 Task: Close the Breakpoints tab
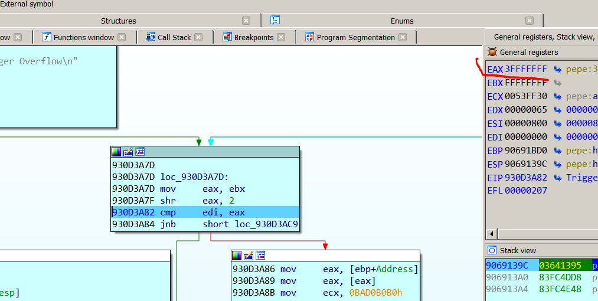281,37
